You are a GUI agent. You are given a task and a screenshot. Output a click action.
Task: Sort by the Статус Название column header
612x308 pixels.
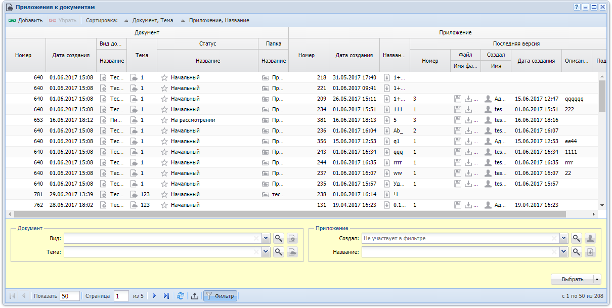pyautogui.click(x=208, y=61)
